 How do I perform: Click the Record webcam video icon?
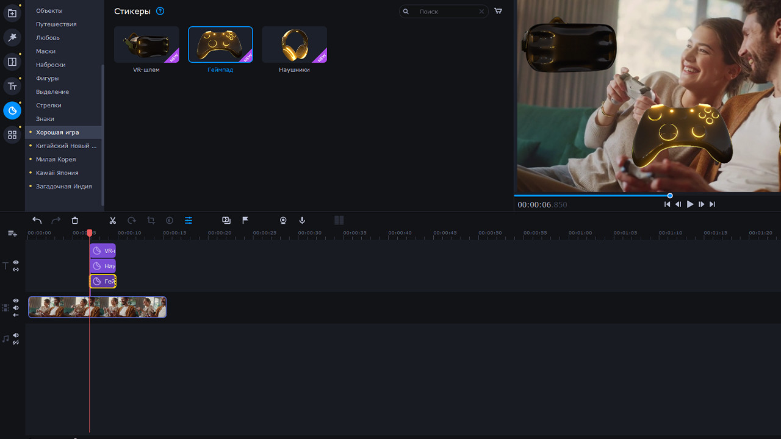283,221
